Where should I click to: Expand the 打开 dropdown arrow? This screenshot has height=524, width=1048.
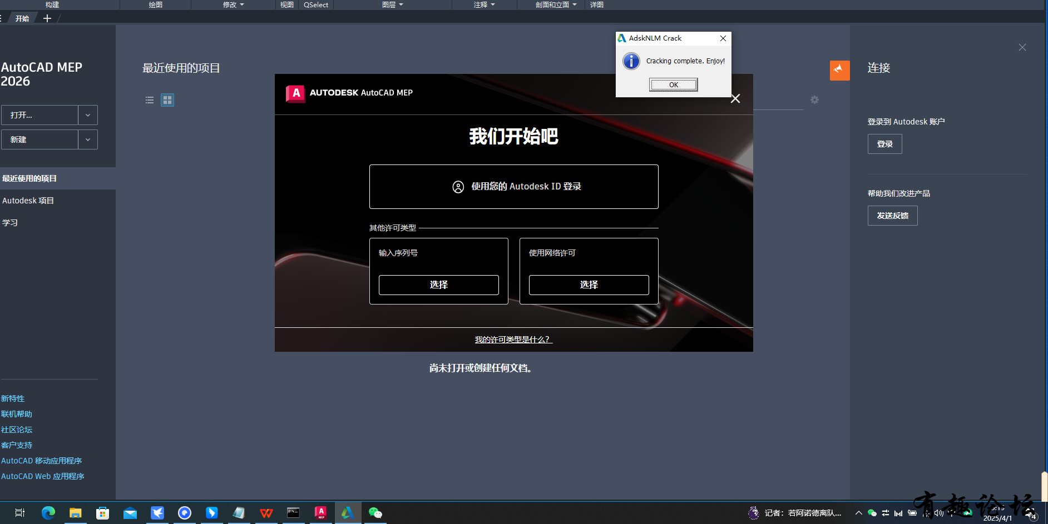point(88,115)
